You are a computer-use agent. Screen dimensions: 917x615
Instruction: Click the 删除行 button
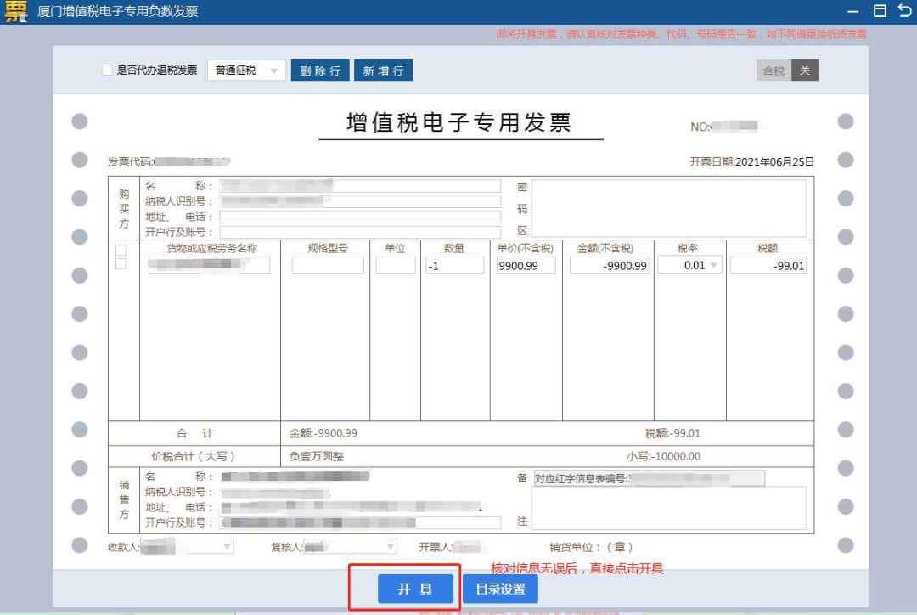click(x=320, y=71)
